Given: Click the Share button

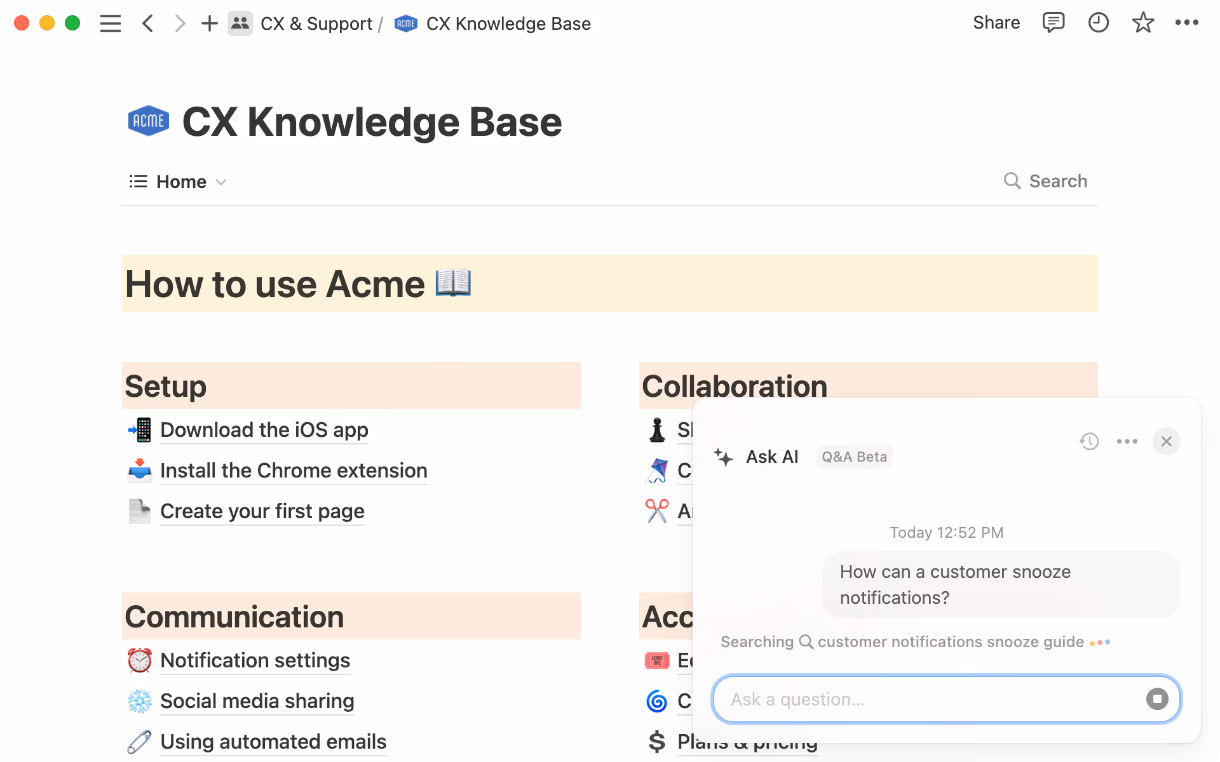Looking at the screenshot, I should click(x=996, y=23).
